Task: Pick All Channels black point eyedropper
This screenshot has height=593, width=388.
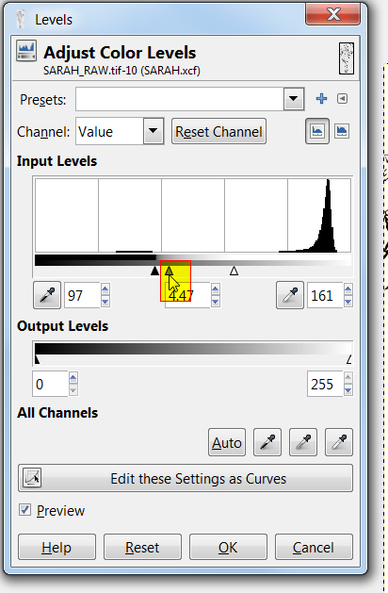Action: click(267, 442)
